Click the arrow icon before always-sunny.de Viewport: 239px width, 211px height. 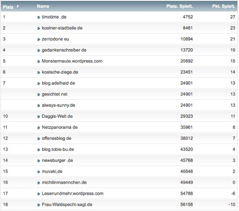click(x=39, y=105)
